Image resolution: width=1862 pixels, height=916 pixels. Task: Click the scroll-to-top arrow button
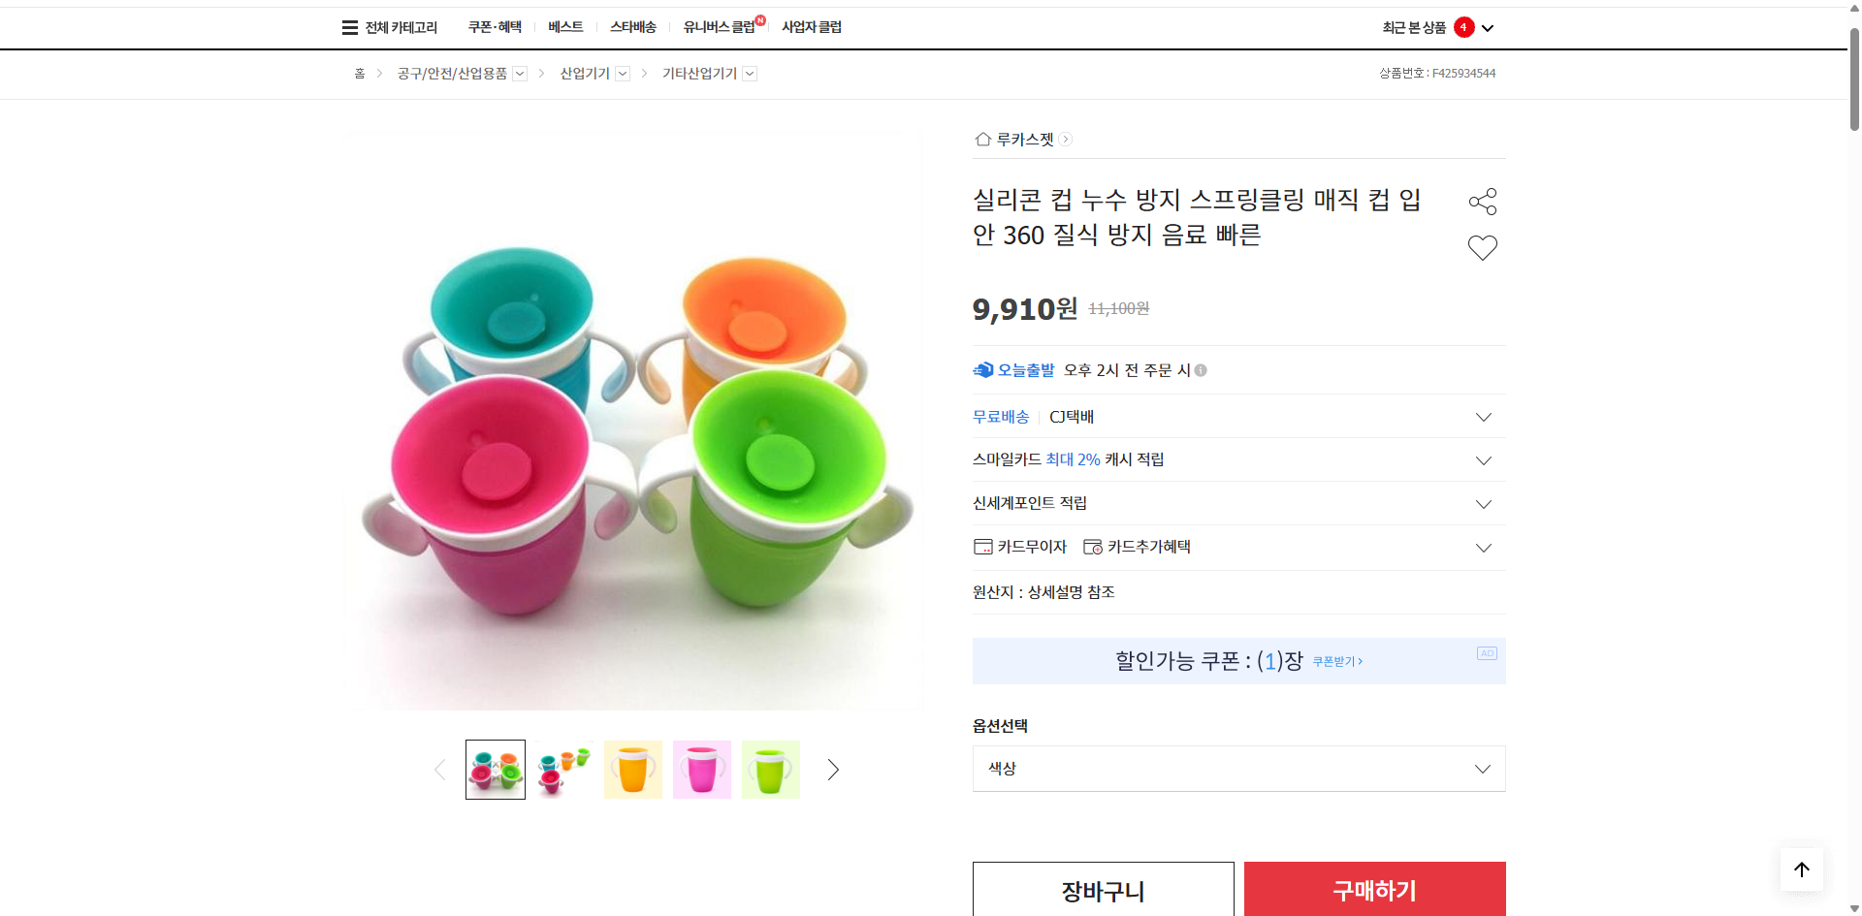pyautogui.click(x=1801, y=869)
